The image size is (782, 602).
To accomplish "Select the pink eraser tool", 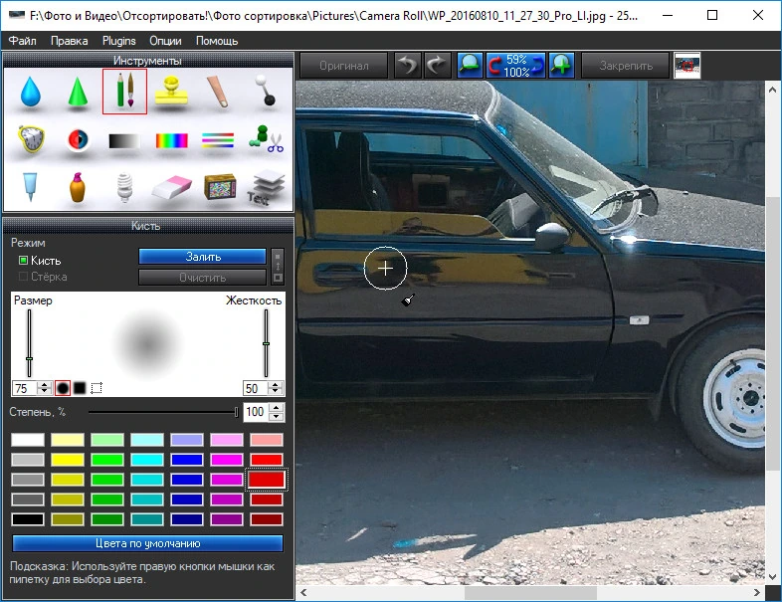I will (171, 187).
